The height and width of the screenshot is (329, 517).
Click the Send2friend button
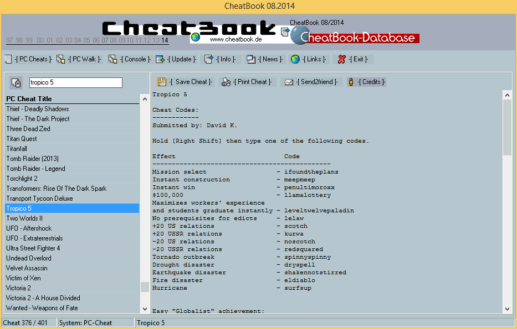[311, 82]
